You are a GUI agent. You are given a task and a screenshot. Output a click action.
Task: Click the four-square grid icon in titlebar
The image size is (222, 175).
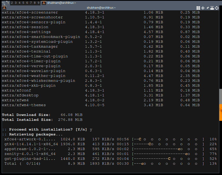coord(198,8)
